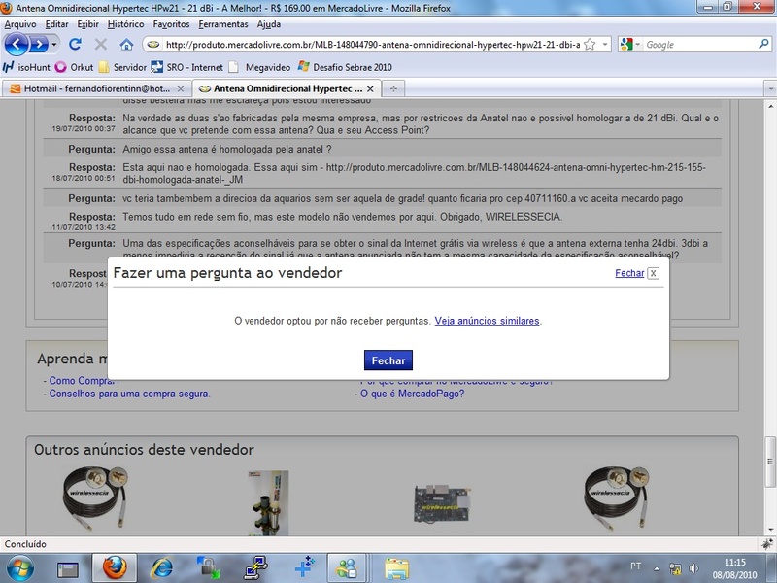Close the dialog with the X icon

pos(653,273)
